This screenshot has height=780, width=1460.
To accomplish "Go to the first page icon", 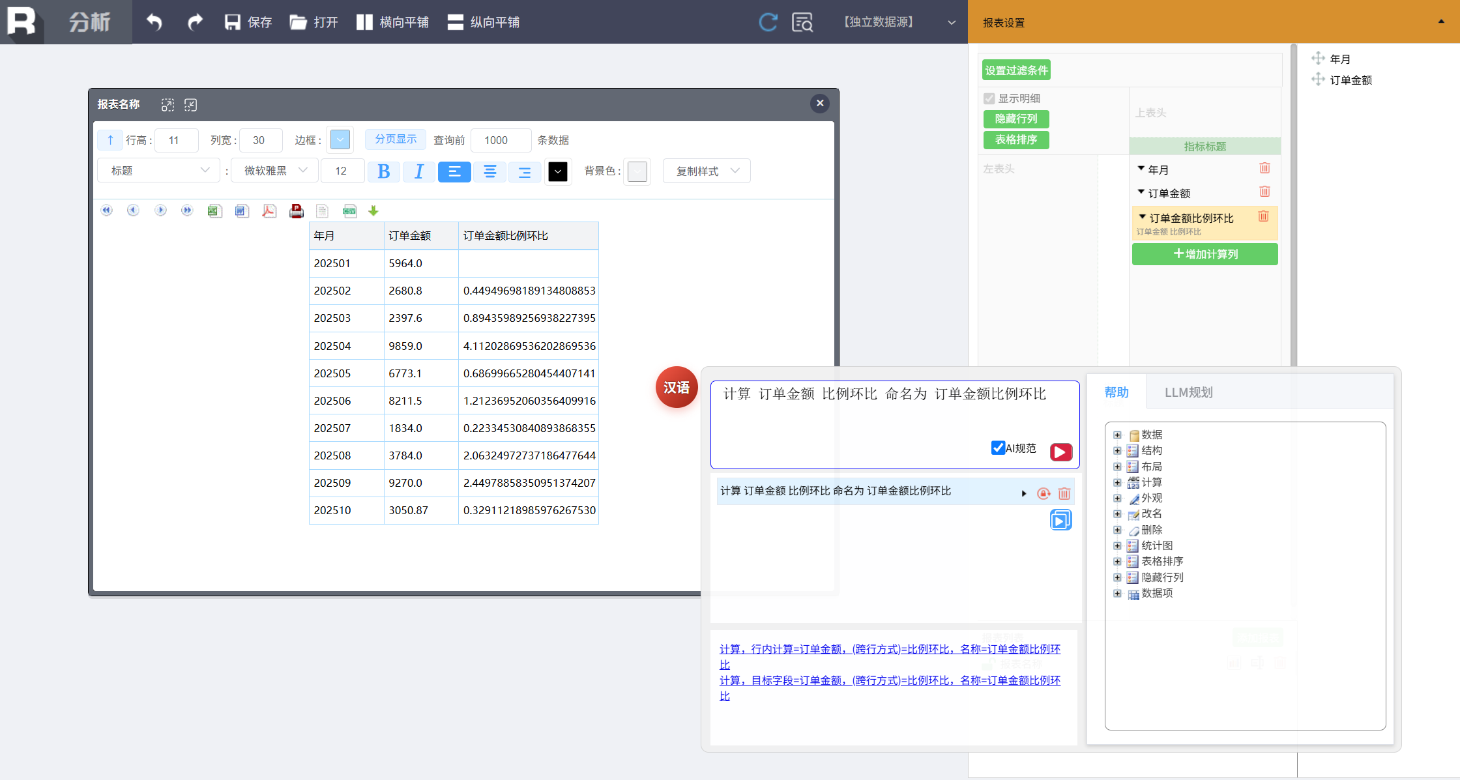I will [106, 210].
